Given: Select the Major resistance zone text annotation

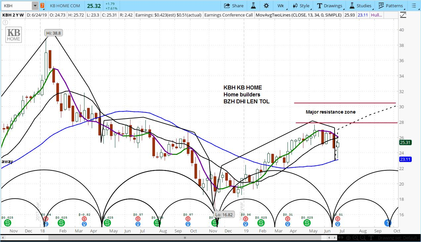Looking at the screenshot, I should pos(331,112).
